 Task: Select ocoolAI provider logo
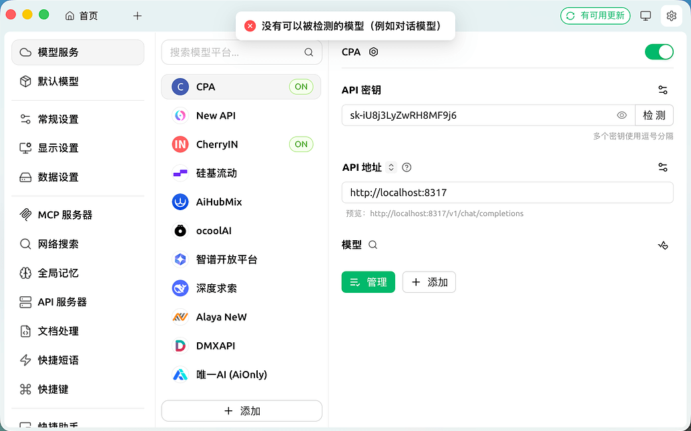(180, 231)
